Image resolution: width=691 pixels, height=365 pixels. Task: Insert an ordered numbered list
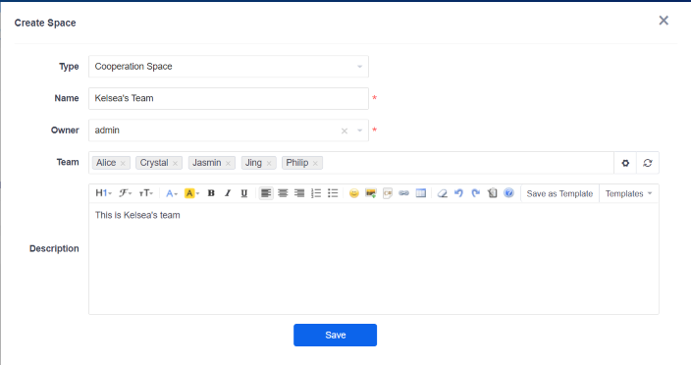pos(316,193)
